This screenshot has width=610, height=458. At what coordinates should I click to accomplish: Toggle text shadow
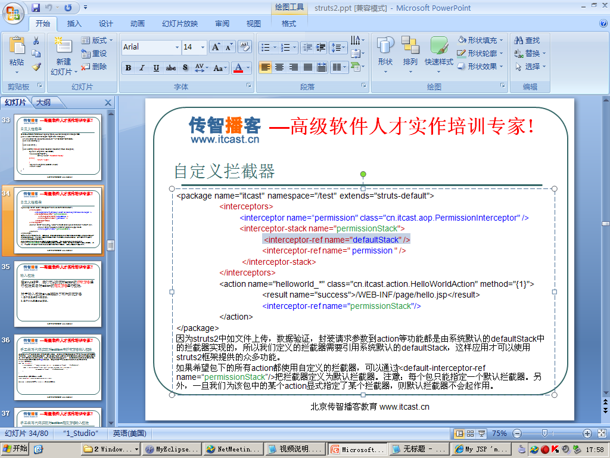(185, 68)
